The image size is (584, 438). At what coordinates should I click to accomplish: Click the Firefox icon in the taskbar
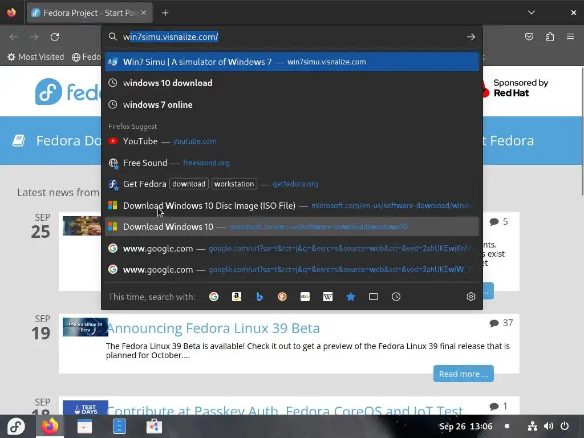coord(50,427)
